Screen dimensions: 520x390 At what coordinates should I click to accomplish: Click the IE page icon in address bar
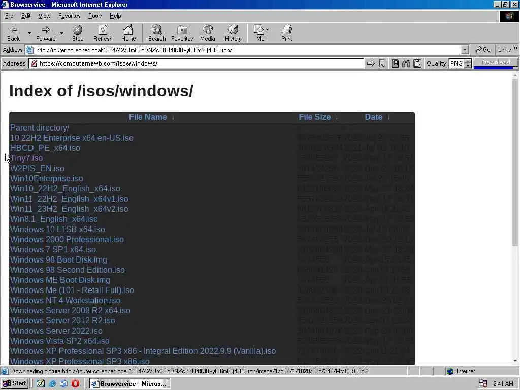coord(30,50)
